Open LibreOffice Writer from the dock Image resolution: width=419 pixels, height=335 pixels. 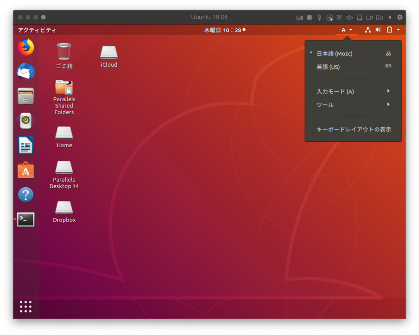click(26, 145)
